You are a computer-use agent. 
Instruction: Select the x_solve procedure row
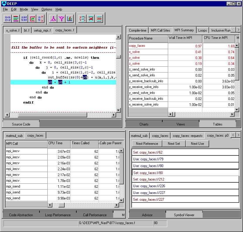point(181,52)
